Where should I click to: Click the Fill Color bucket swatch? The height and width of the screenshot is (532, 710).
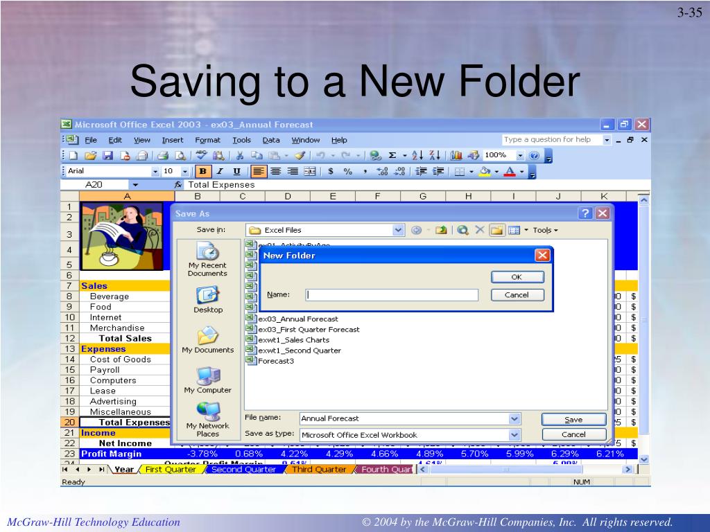pos(485,172)
